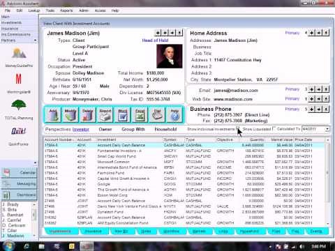
Task: Open the Calculated To date dropdown arrow
Action: tap(327, 129)
